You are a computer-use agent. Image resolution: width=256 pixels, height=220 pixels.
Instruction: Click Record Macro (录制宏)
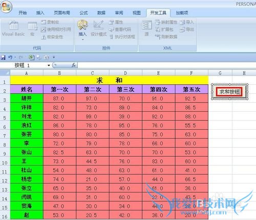point(50,22)
